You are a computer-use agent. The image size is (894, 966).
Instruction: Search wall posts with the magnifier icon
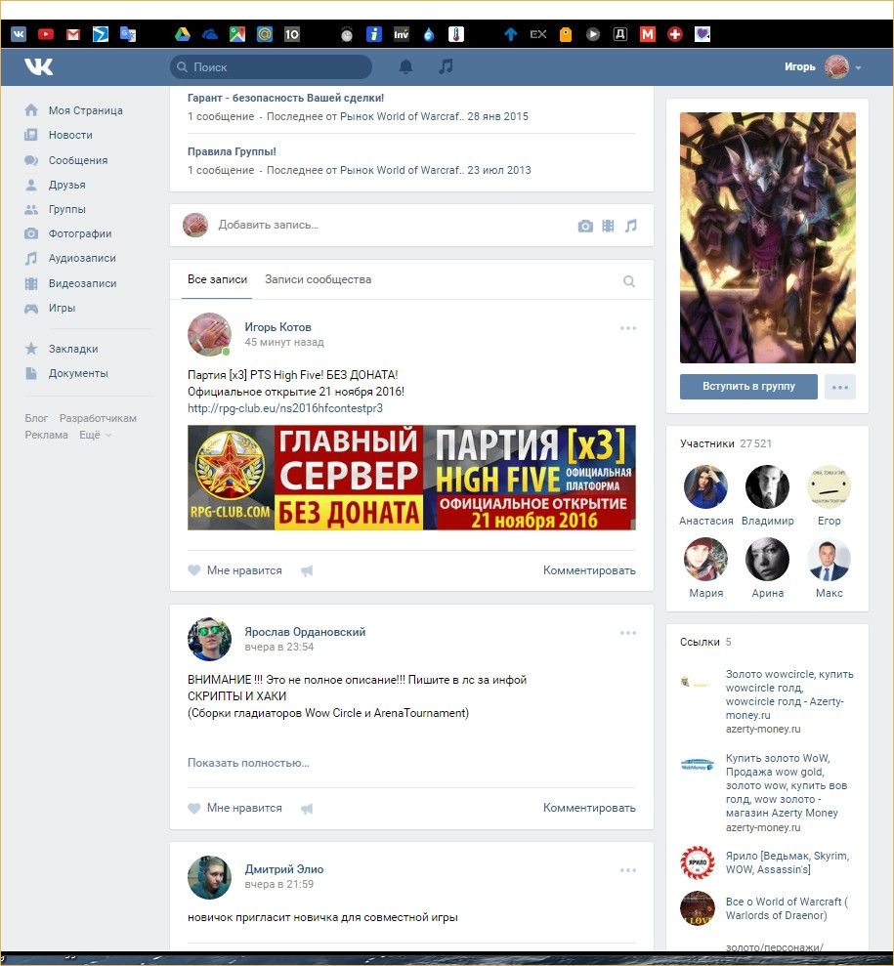pos(628,281)
